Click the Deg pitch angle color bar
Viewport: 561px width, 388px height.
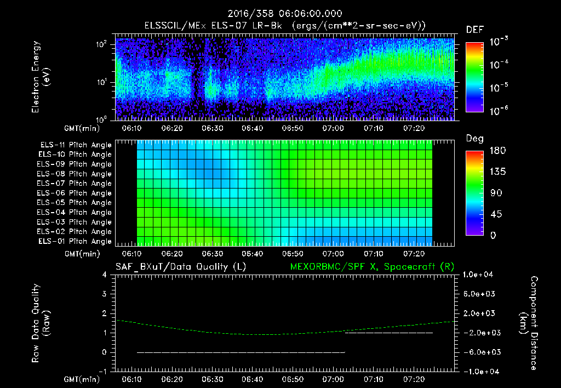click(x=474, y=193)
